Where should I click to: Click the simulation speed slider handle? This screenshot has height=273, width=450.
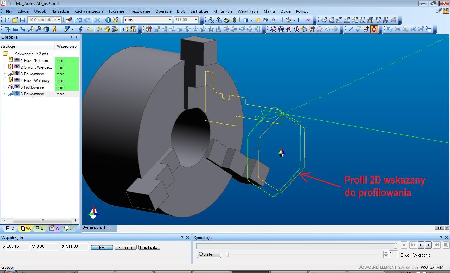pos(227,254)
